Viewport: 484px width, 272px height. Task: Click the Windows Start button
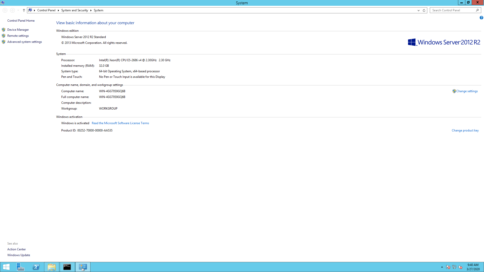[6, 267]
